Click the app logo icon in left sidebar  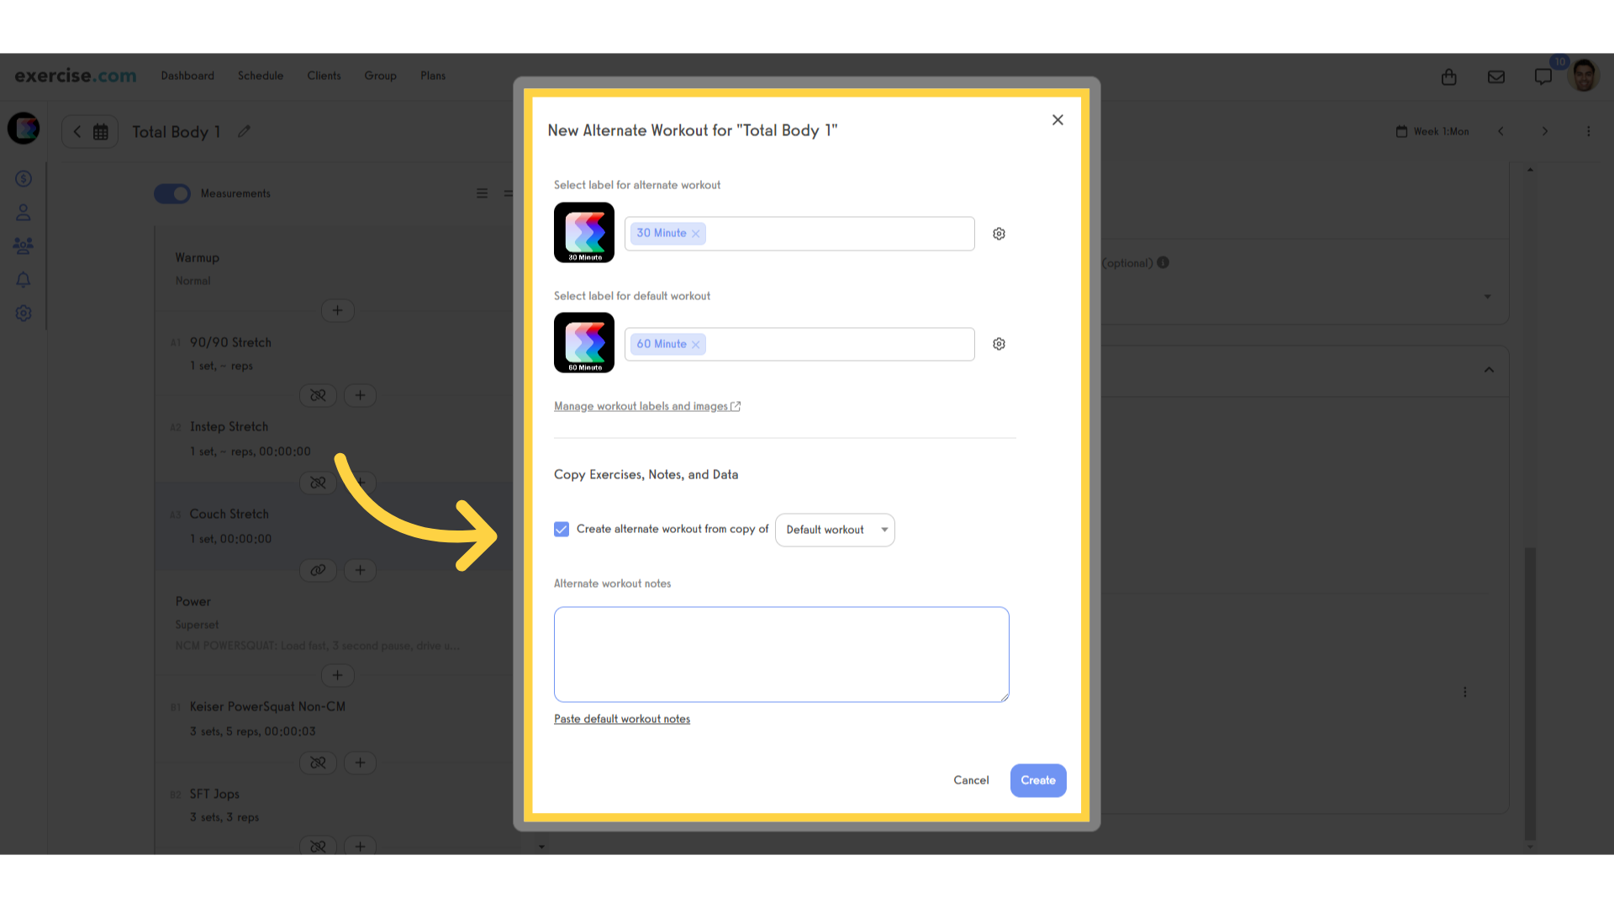24,128
